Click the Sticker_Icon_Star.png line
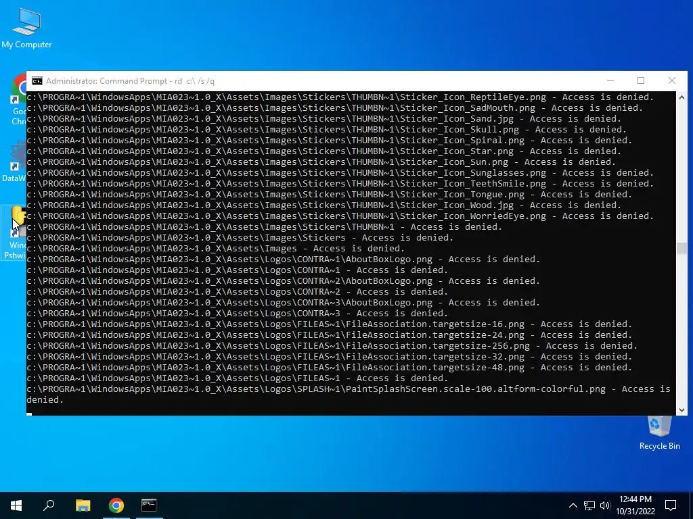693x519 pixels. [324, 151]
